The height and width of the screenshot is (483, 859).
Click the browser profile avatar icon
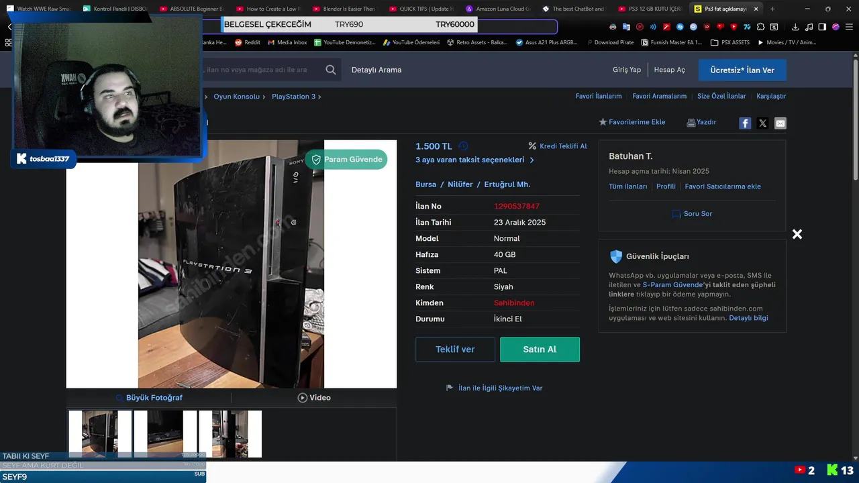[x=836, y=27]
